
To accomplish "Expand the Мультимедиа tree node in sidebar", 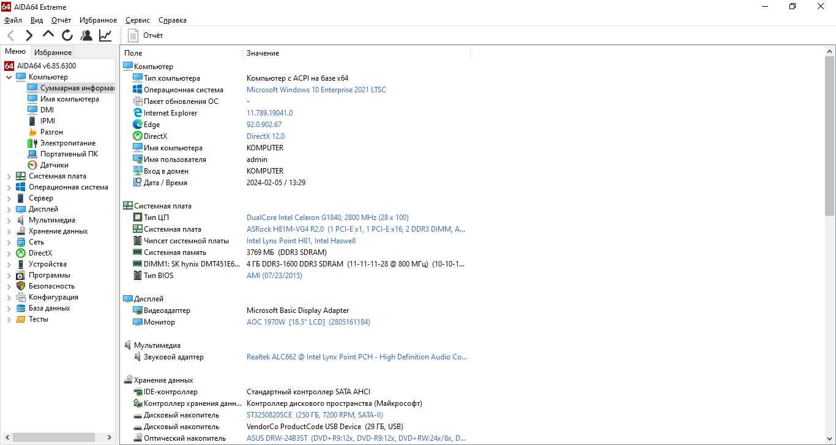I will click(x=9, y=220).
